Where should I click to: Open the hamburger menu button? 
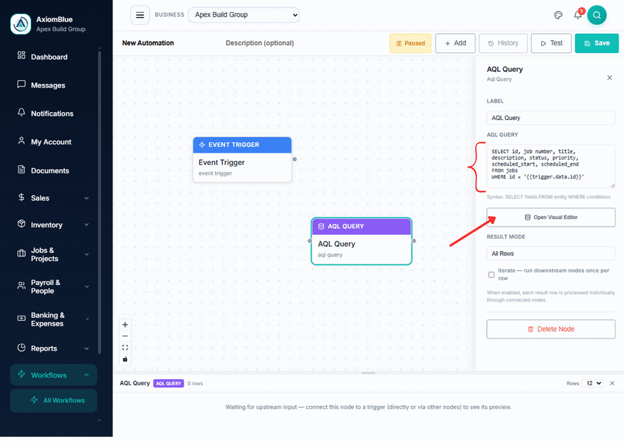140,15
